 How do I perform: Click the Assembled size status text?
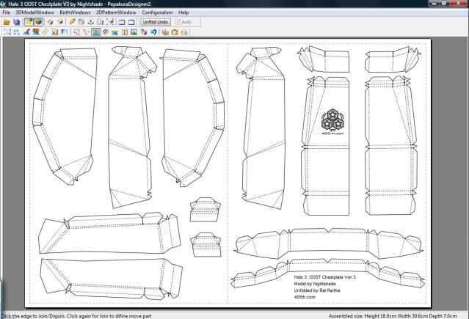pos(393,316)
